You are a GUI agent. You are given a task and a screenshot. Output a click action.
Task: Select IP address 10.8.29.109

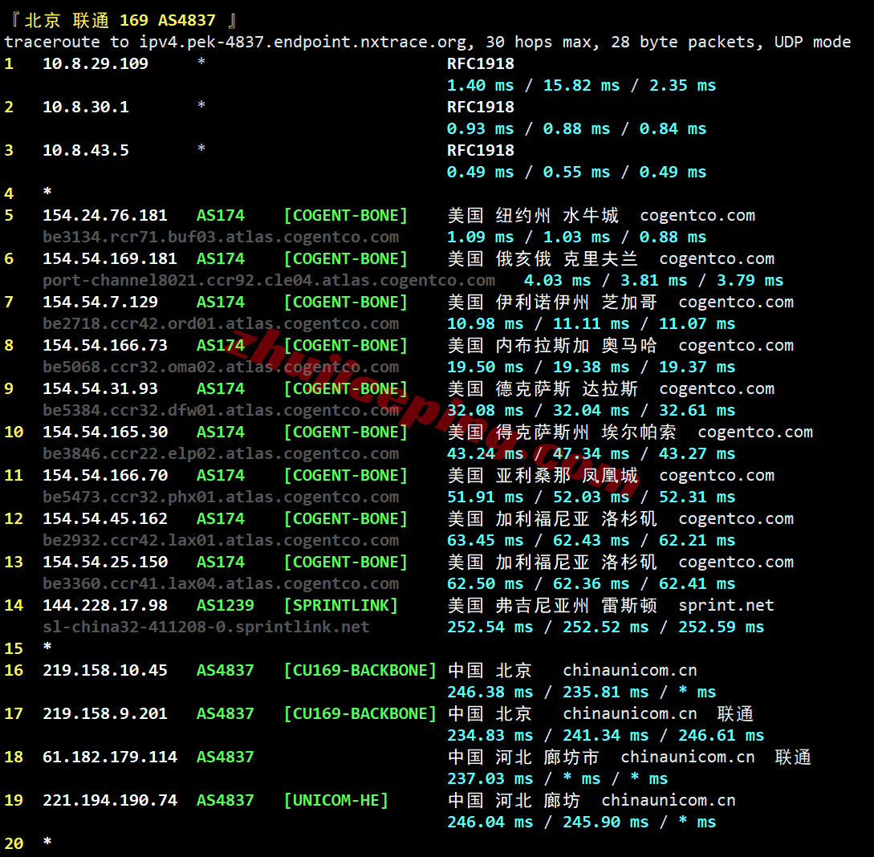96,63
